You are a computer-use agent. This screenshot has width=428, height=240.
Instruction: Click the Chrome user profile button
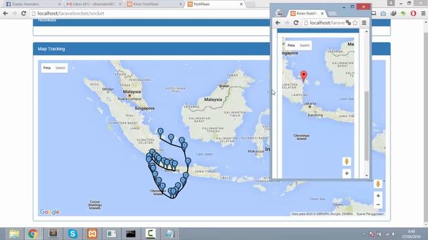coord(391,3)
